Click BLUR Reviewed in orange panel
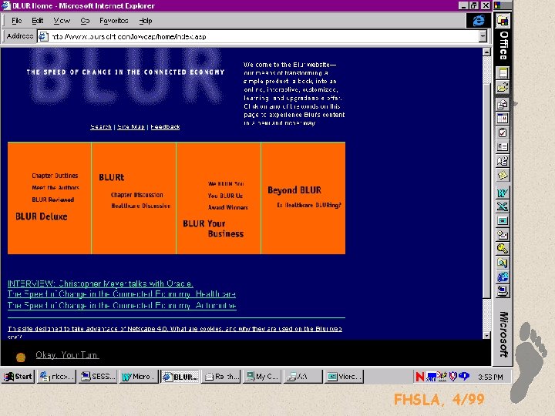 (53, 200)
